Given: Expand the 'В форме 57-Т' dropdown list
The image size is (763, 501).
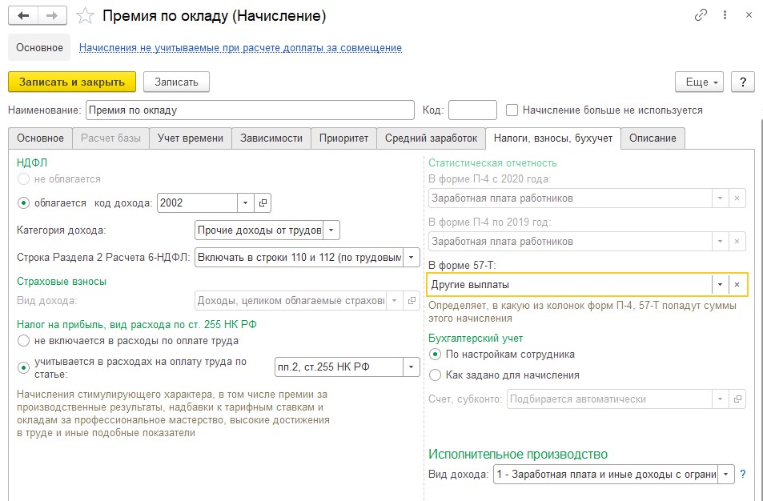Looking at the screenshot, I should coord(721,285).
